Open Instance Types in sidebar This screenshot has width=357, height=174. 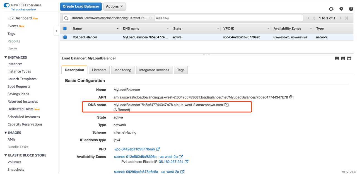click(x=19, y=71)
